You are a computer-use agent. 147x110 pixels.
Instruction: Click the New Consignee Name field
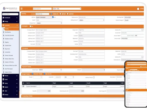(x=49, y=51)
